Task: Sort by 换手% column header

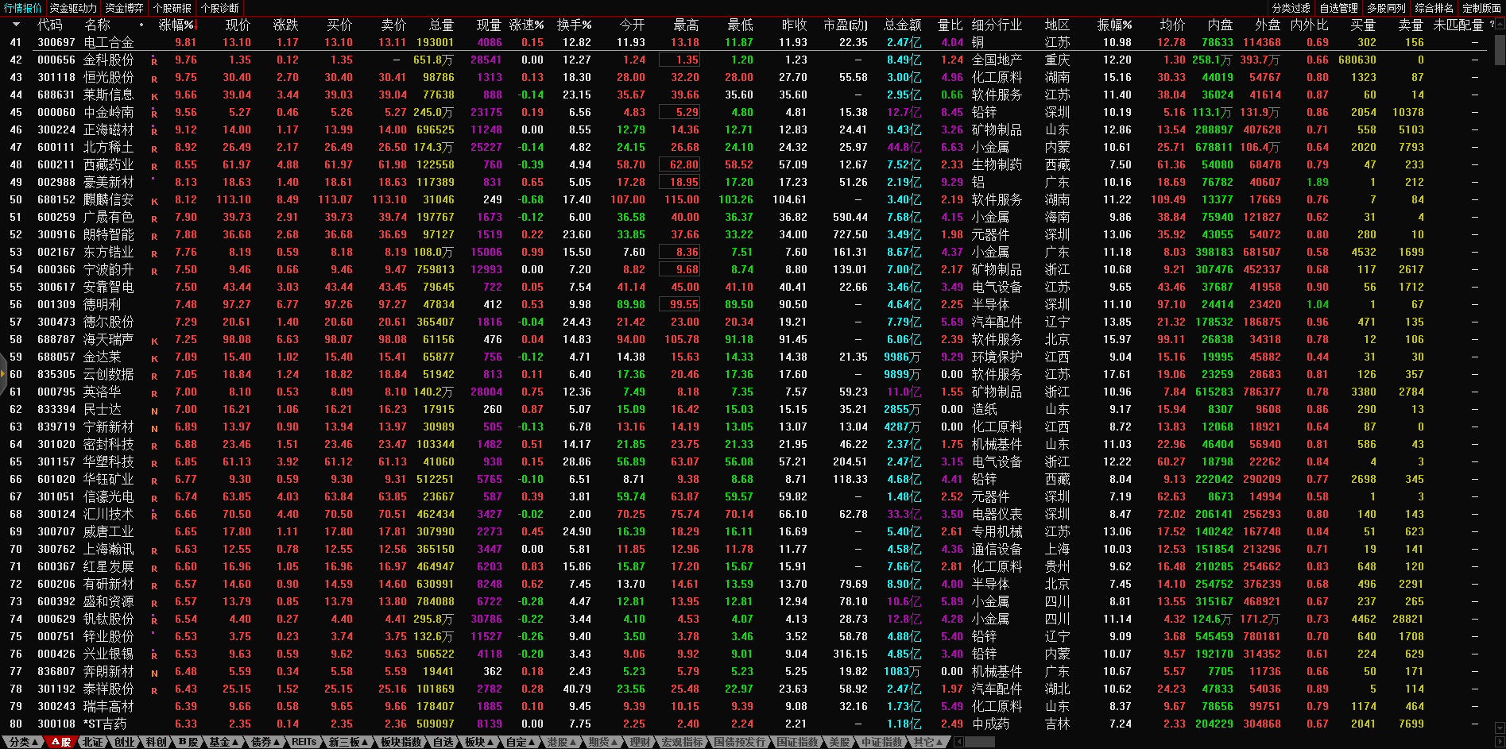Action: (x=574, y=25)
